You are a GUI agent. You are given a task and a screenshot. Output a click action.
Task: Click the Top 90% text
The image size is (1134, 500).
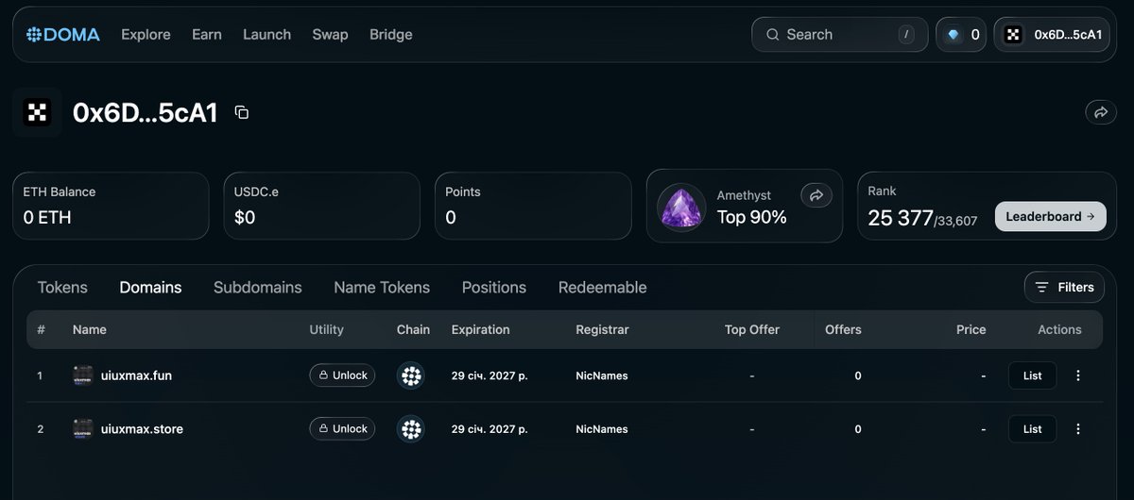[x=751, y=217]
